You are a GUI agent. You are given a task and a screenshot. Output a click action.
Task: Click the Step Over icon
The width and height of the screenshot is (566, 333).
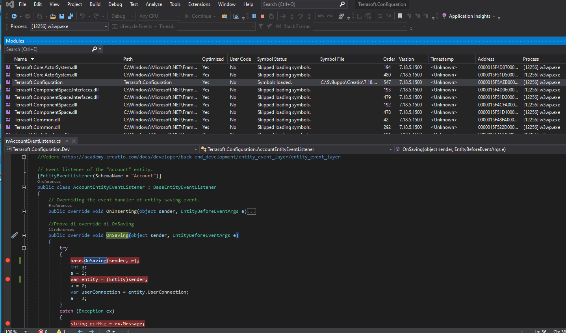tap(301, 16)
